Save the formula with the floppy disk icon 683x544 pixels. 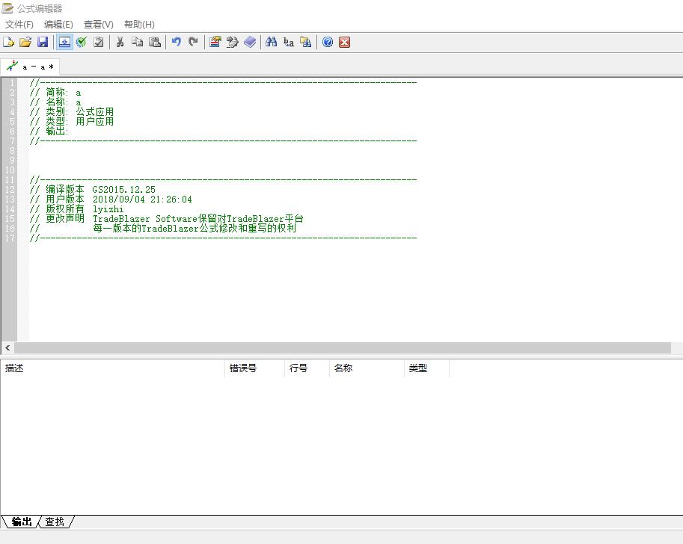point(43,42)
